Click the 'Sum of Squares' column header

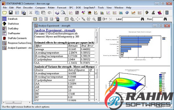77,70
